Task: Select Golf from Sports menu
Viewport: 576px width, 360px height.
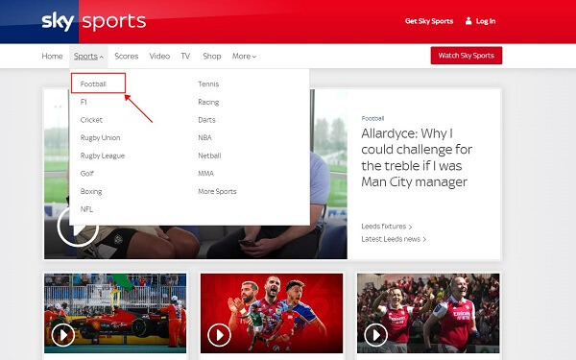Action: pyautogui.click(x=87, y=174)
